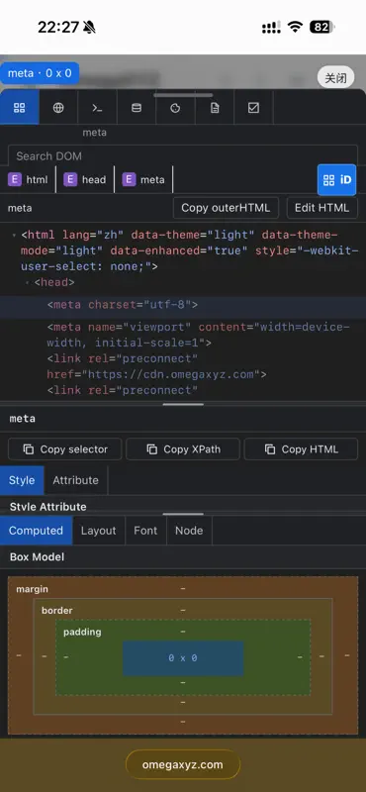Tap the silent bell icon in status bar
The image size is (366, 792).
coord(89,28)
